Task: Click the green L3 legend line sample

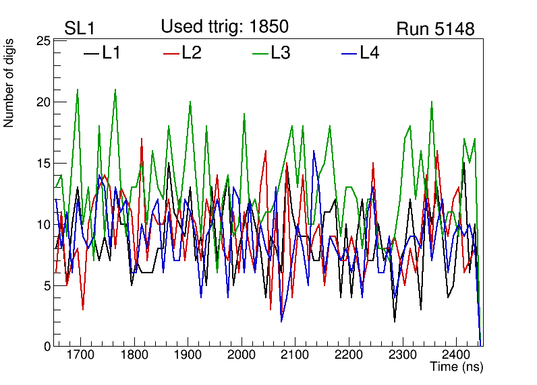Action: click(260, 53)
